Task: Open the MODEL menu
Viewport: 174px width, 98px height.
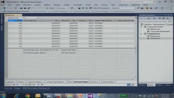Action: tap(57, 5)
